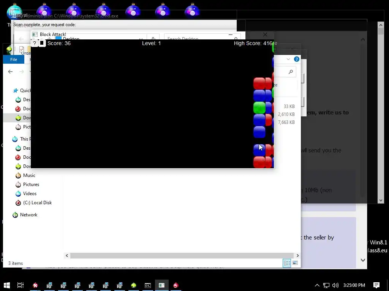Viewport: 389px width, 291px height.
Task: Open the help question-mark button in Block Attack
Action: coord(35,43)
